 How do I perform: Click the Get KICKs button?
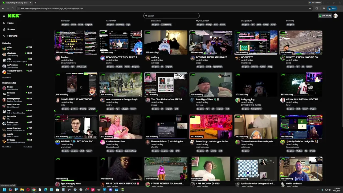[325, 16]
